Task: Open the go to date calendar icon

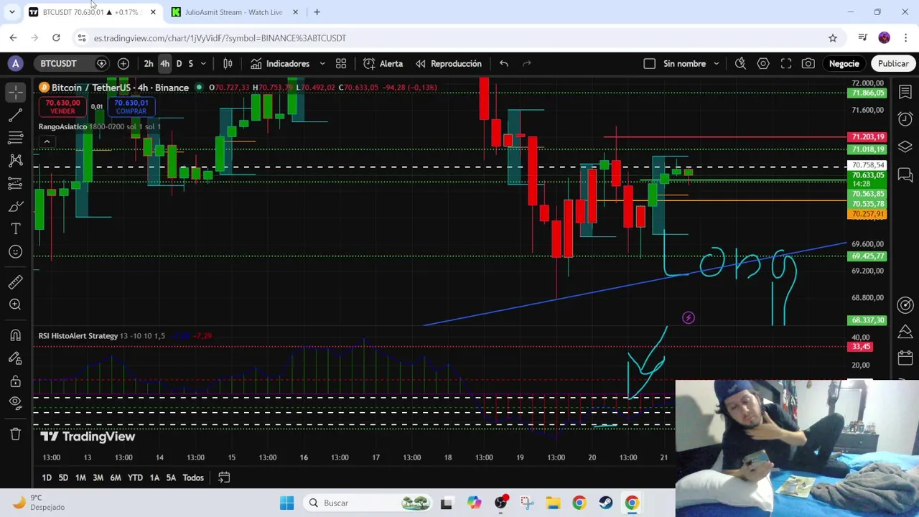Action: pyautogui.click(x=224, y=478)
